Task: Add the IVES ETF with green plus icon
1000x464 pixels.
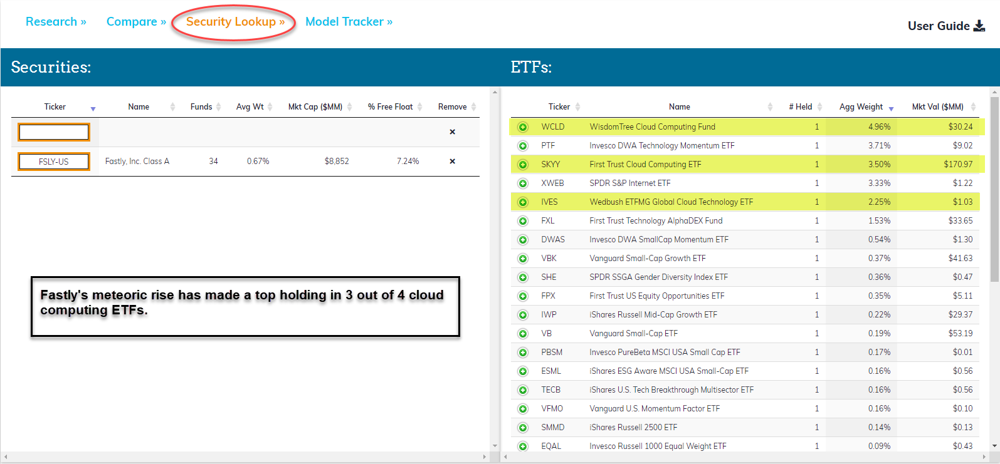Action: tap(523, 202)
